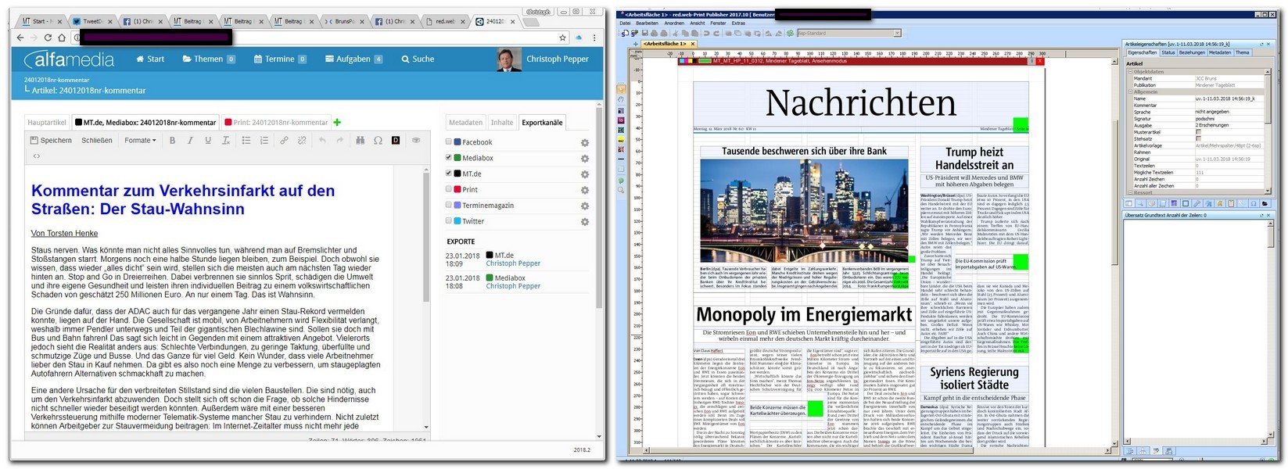Open the Bearbeiten menu
The height and width of the screenshot is (469, 1288).
[x=648, y=23]
